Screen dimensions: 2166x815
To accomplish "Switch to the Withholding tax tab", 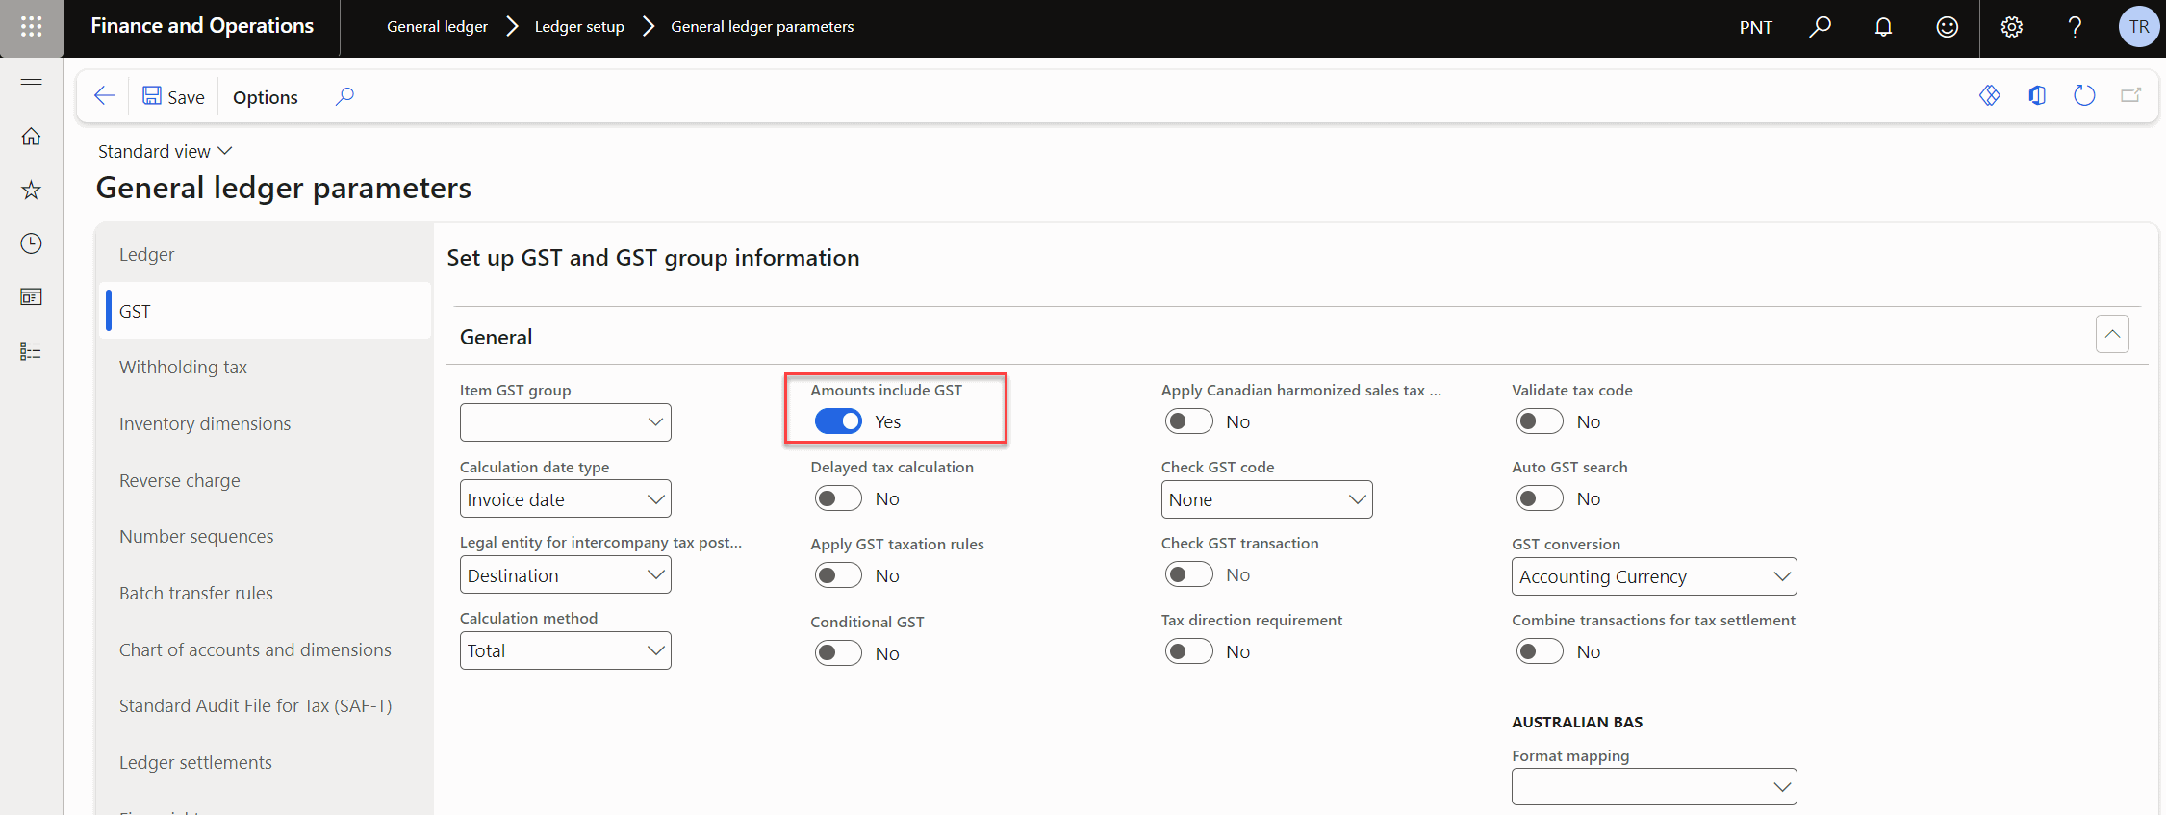I will point(266,367).
